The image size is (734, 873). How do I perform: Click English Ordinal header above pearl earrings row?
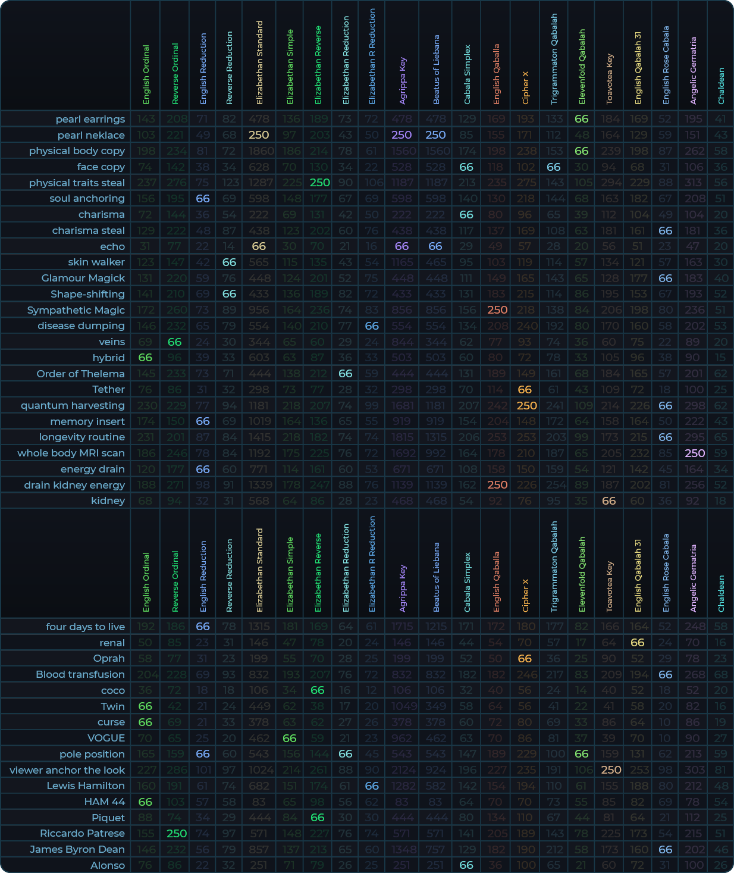146,74
